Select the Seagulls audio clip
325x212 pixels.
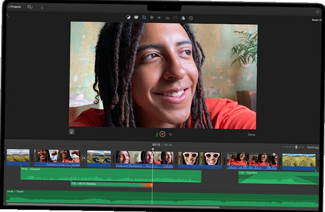(x=111, y=175)
